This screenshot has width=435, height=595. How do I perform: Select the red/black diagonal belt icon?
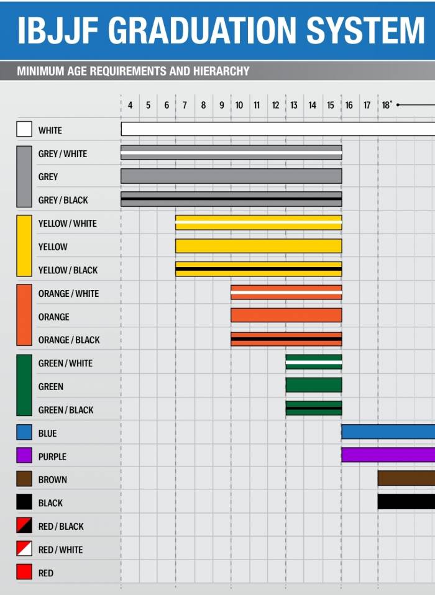24,526
